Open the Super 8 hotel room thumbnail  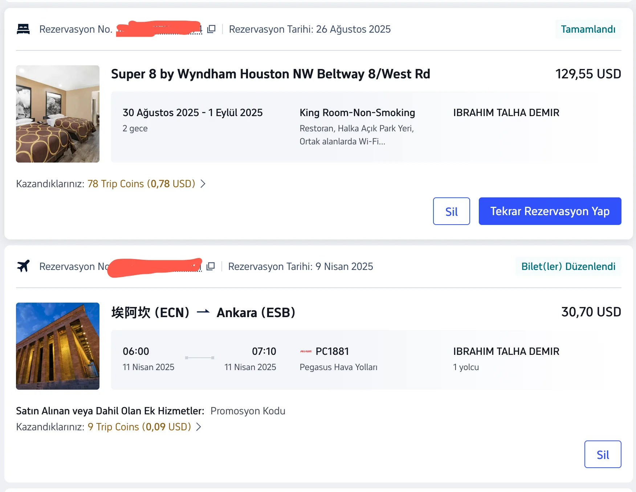tap(58, 114)
